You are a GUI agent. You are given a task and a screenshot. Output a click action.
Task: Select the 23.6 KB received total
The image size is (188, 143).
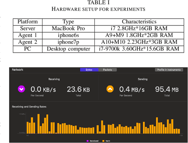pos(78,89)
